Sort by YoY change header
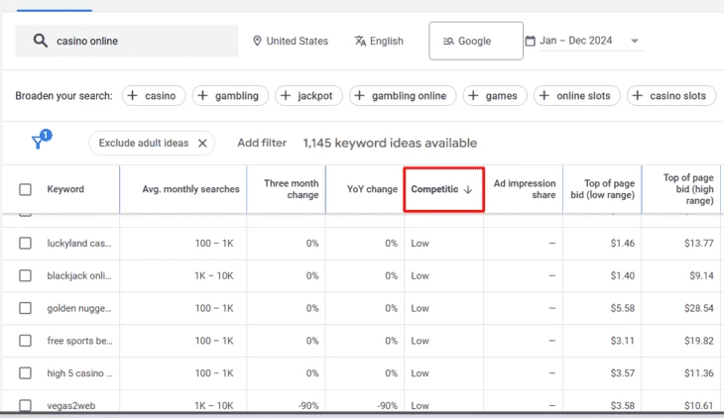The width and height of the screenshot is (724, 418). point(372,189)
